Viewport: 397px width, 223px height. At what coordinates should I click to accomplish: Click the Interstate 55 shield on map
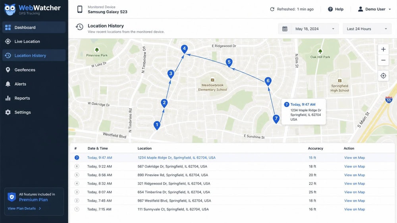(x=389, y=99)
